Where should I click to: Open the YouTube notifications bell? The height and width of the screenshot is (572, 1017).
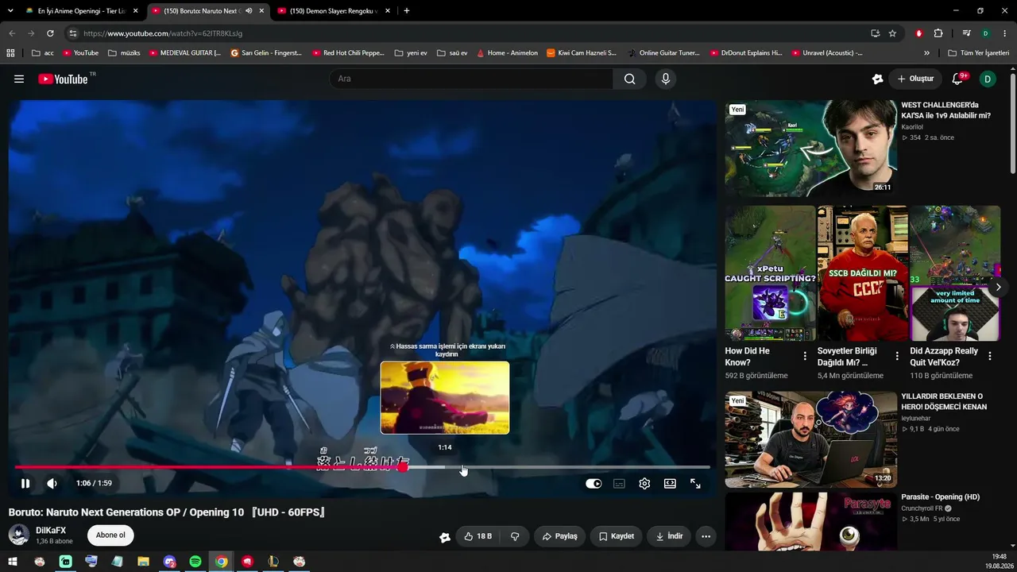coord(957,79)
